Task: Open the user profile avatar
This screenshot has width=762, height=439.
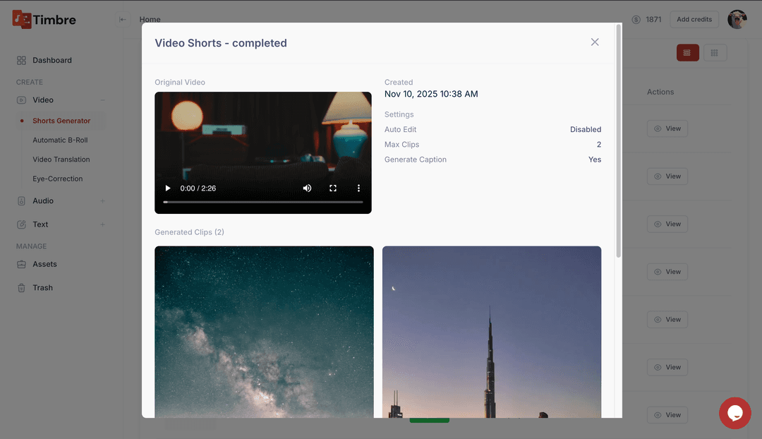Action: (x=737, y=20)
